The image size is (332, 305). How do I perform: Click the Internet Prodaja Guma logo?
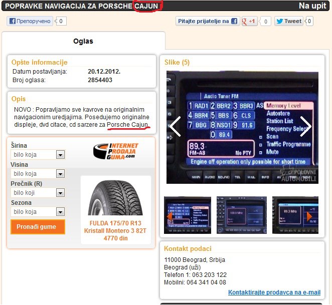coord(116,151)
